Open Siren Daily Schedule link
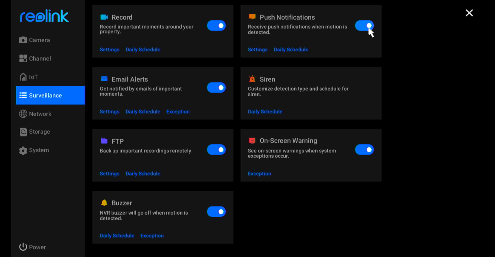The height and width of the screenshot is (257, 495). click(x=265, y=112)
